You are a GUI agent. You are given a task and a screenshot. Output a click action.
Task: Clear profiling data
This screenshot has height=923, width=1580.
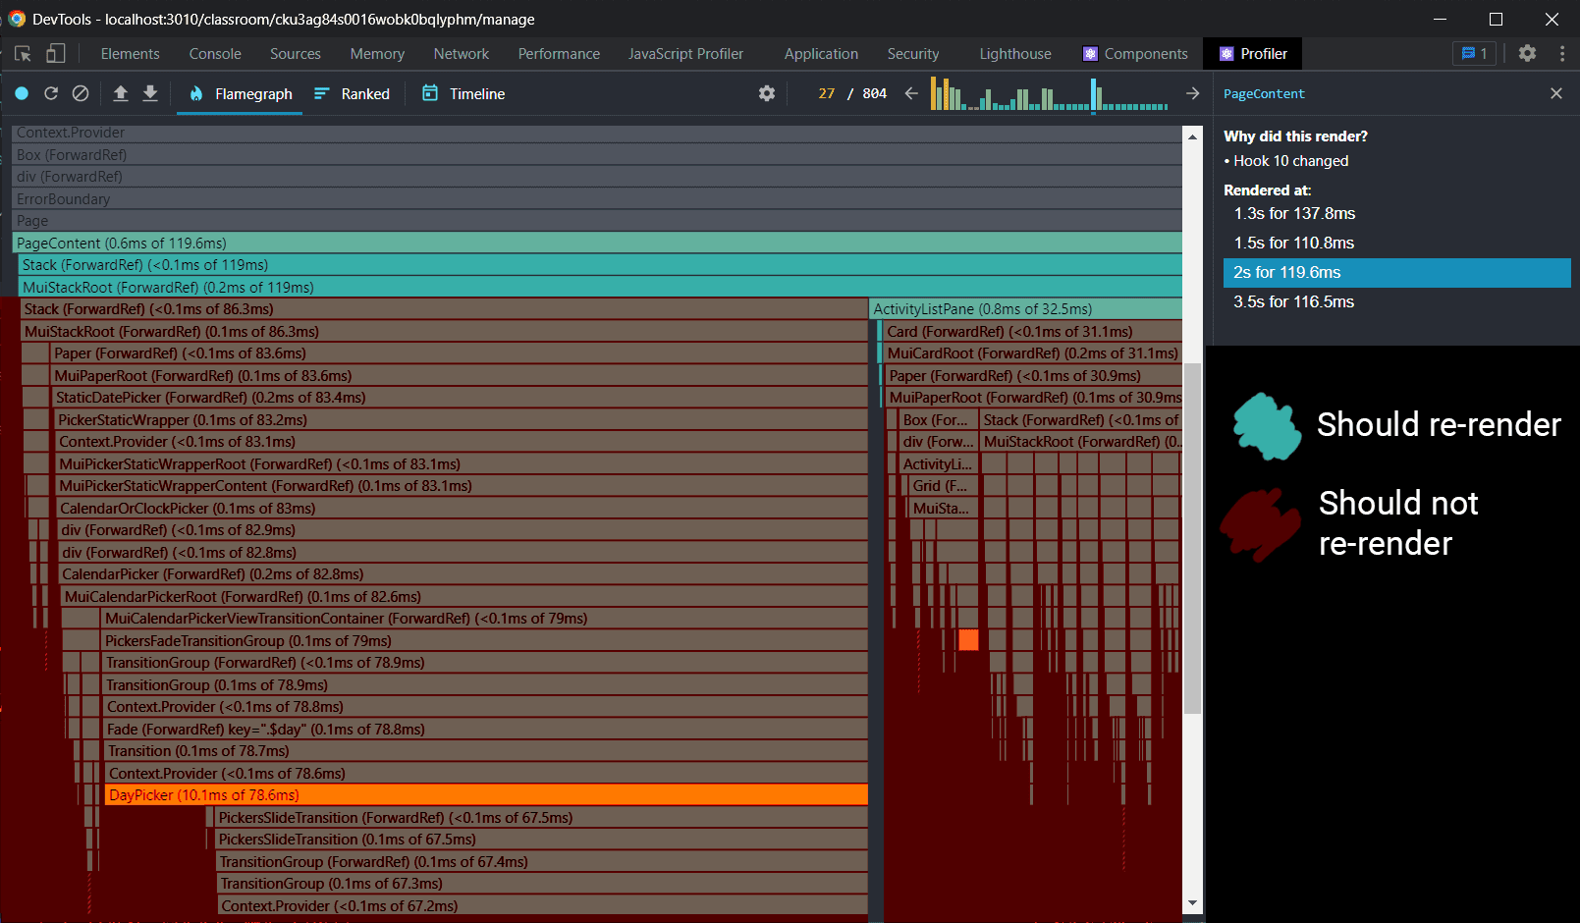(x=81, y=93)
